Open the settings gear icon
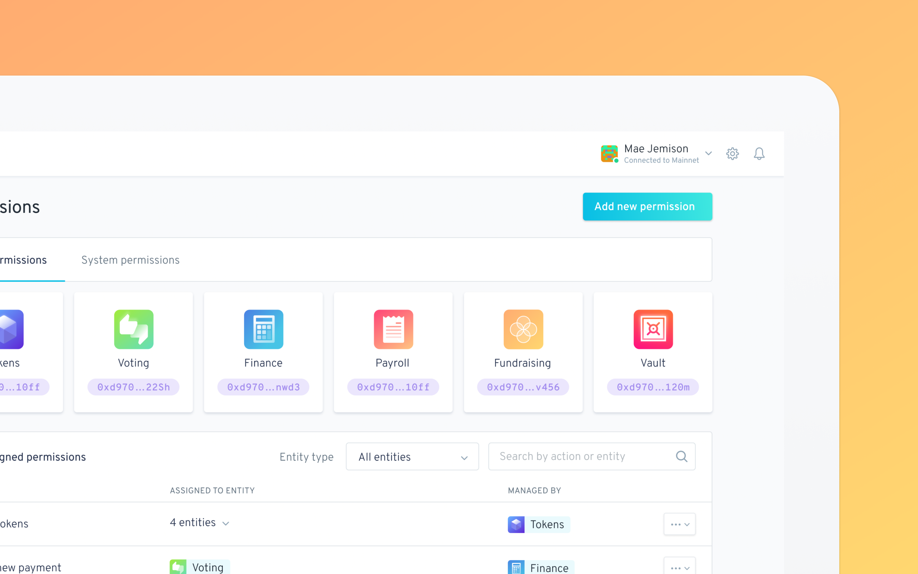 point(732,154)
